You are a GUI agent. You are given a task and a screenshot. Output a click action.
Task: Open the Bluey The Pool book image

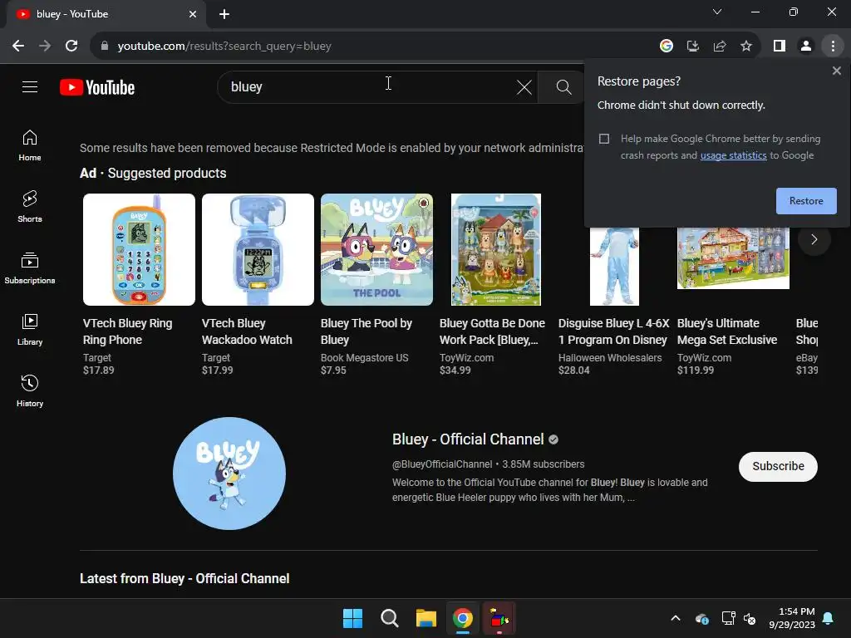coord(376,249)
